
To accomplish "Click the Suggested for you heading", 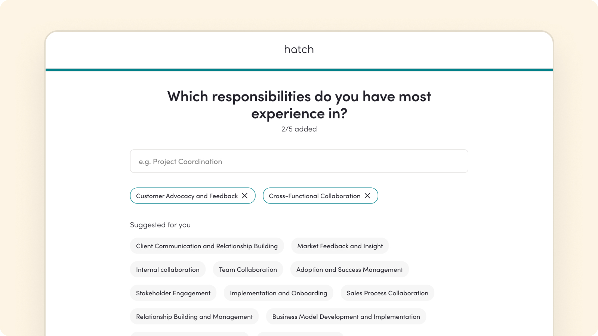I will pos(160,225).
